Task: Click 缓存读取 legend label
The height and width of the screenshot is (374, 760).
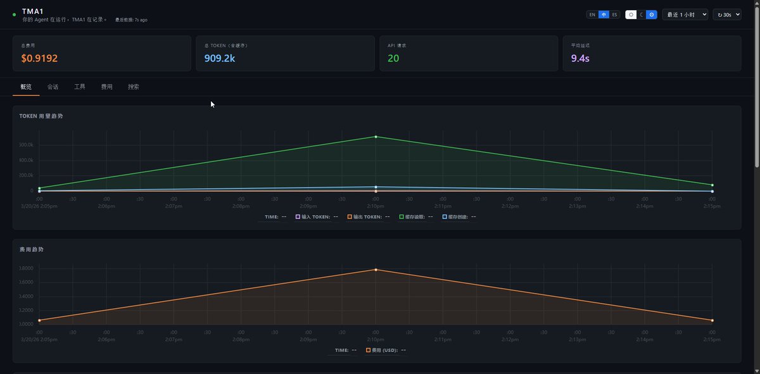Action: pyautogui.click(x=415, y=217)
